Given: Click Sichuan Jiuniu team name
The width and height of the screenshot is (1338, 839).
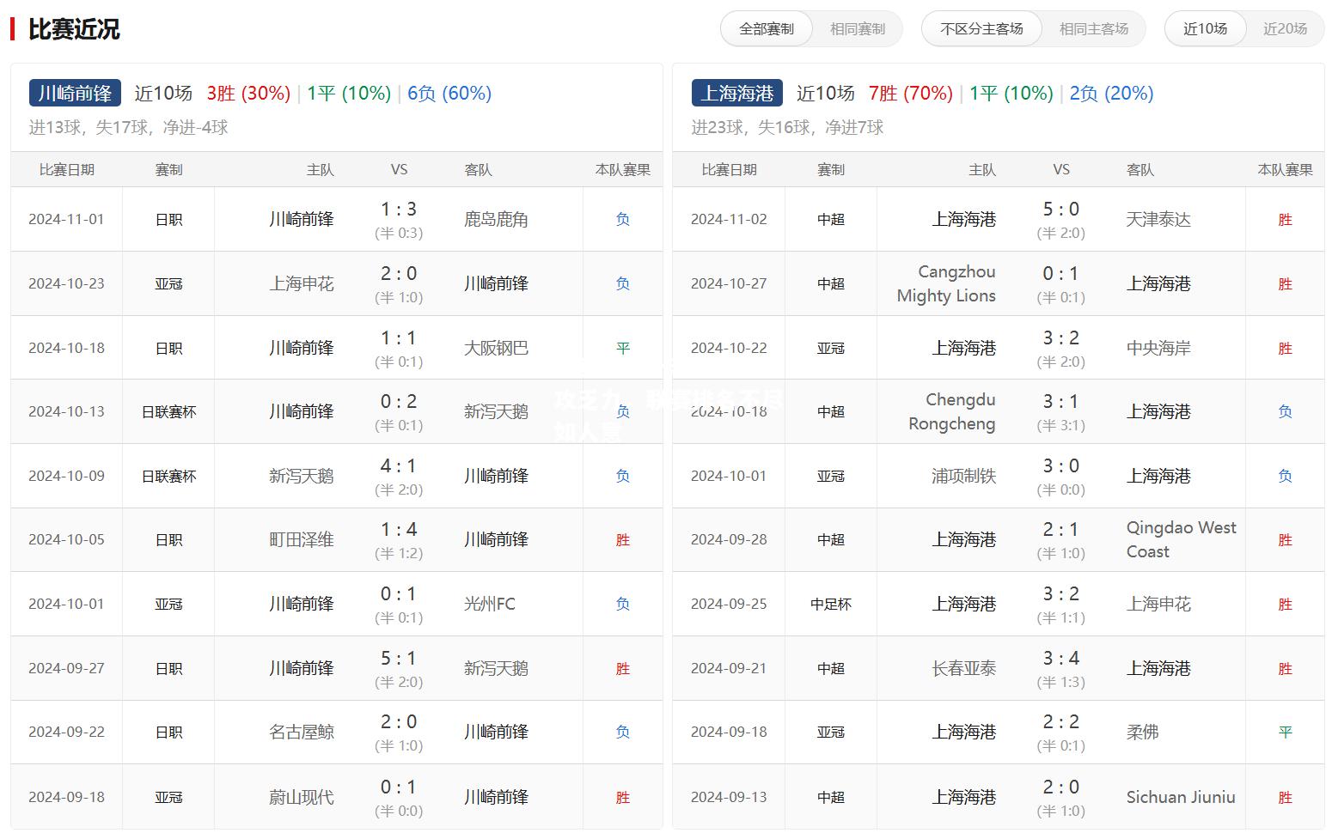Looking at the screenshot, I should click(x=1181, y=797).
